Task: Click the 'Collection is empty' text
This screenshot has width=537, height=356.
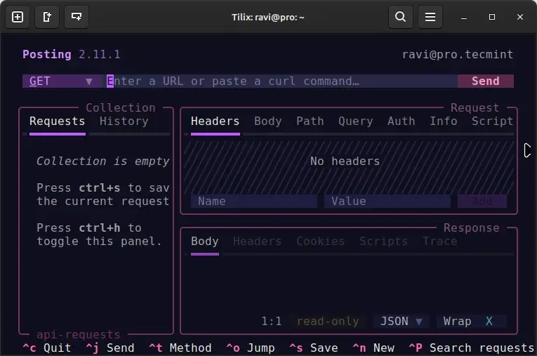Action: coord(102,161)
